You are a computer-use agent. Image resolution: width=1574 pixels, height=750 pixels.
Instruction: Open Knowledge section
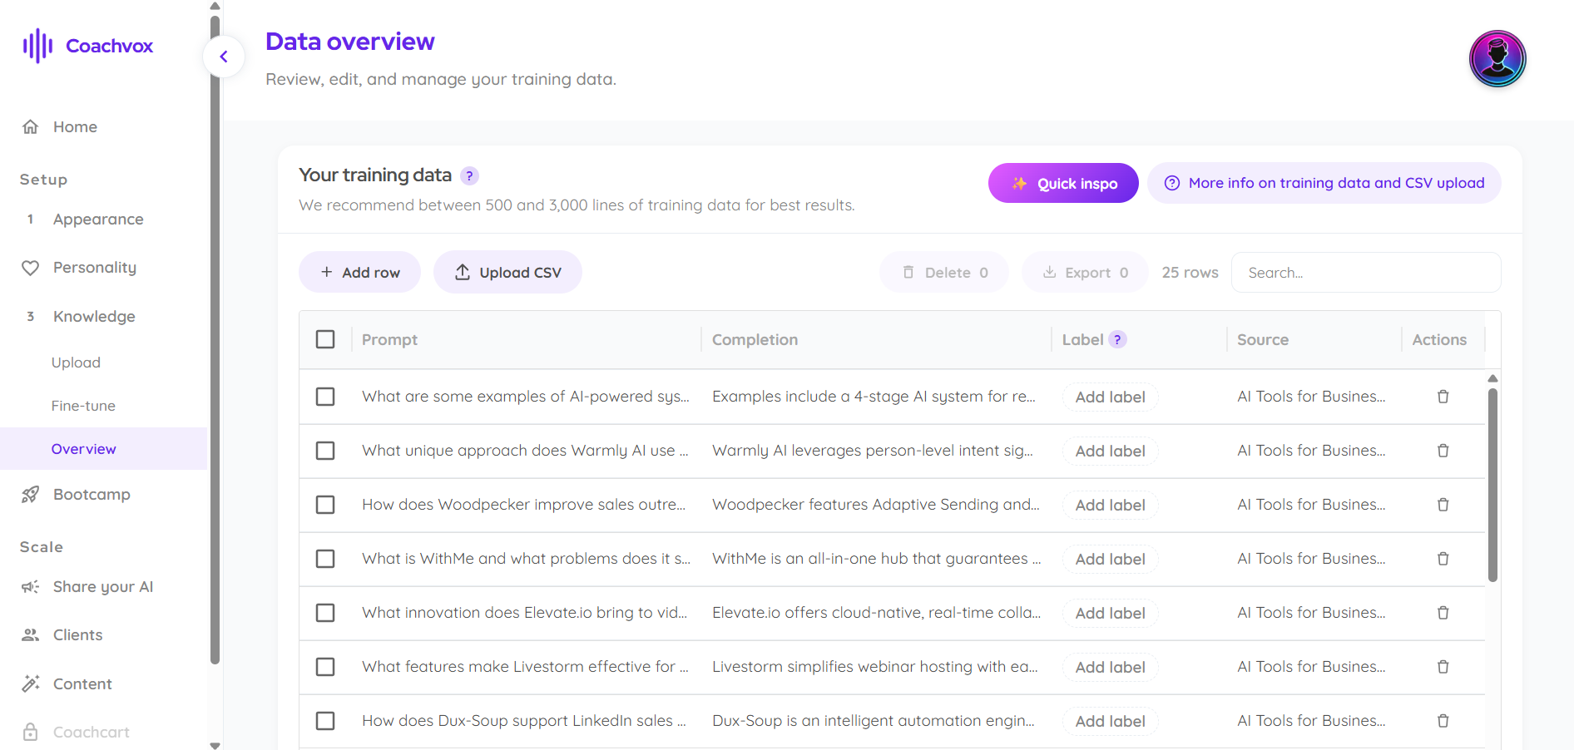(94, 317)
